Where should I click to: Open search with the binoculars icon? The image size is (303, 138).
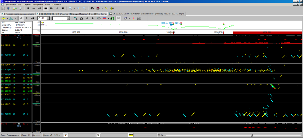[92, 9]
